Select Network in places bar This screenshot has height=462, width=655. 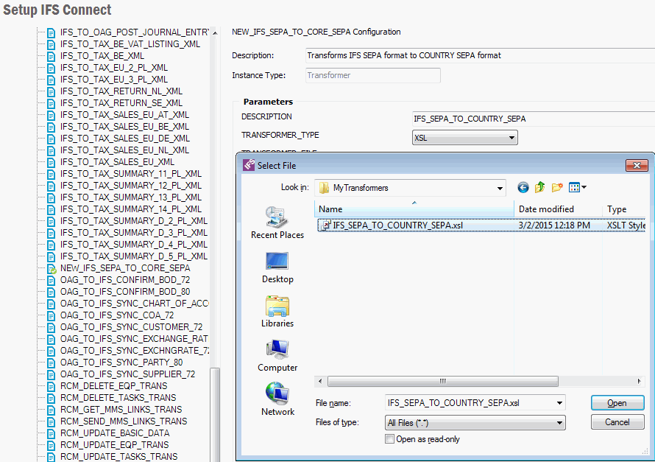click(277, 399)
